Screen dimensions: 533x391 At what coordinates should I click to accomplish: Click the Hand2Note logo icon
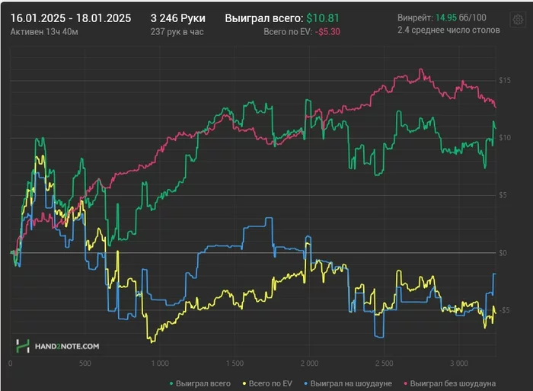click(23, 346)
